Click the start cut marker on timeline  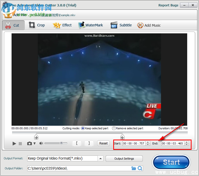36,137
